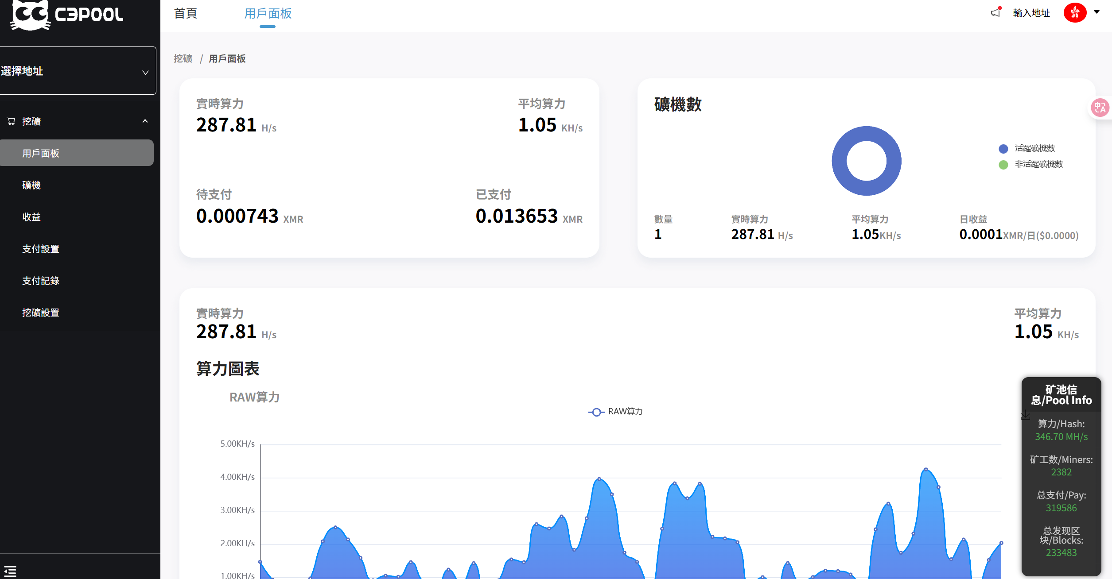This screenshot has width=1112, height=579.
Task: Open the 礦機 sidebar menu item
Action: (31, 185)
